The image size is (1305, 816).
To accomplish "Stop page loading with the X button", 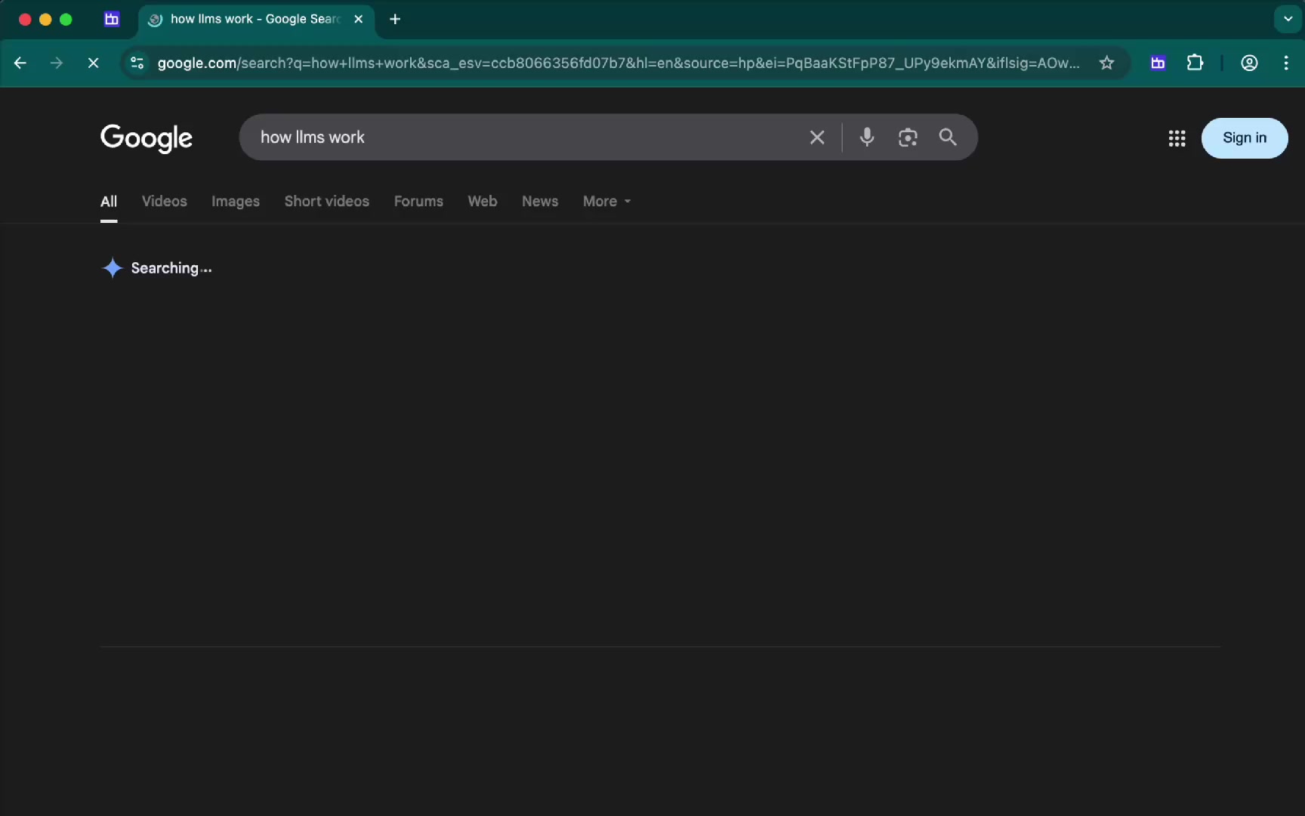I will 93,63.
